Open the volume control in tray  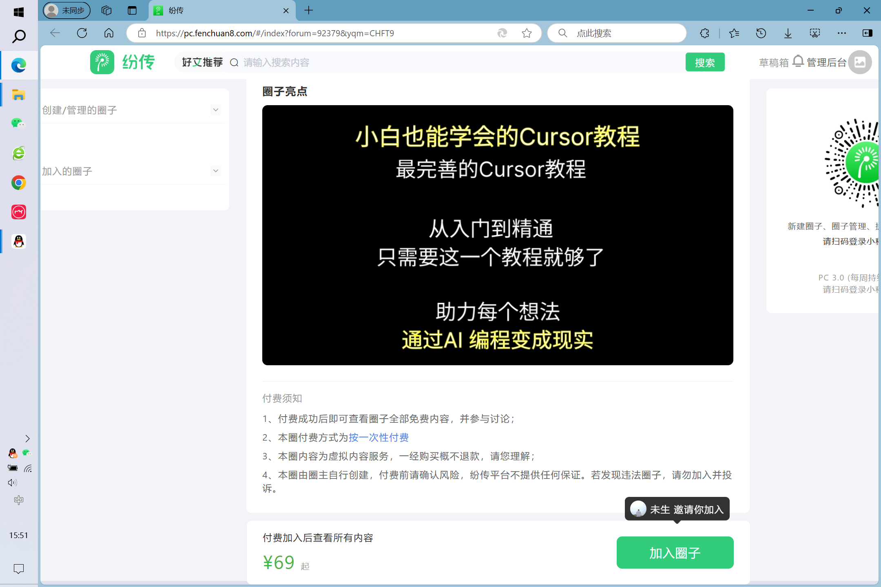click(12, 483)
